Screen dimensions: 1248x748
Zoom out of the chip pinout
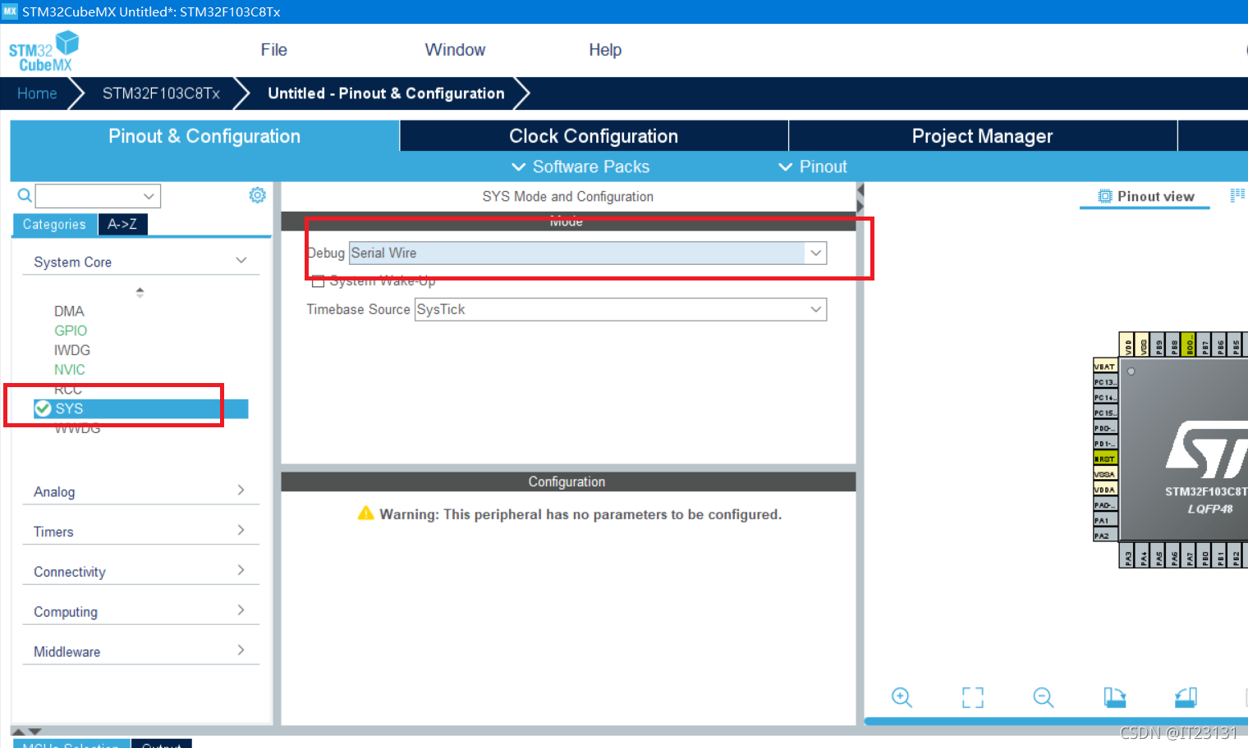pos(1044,697)
